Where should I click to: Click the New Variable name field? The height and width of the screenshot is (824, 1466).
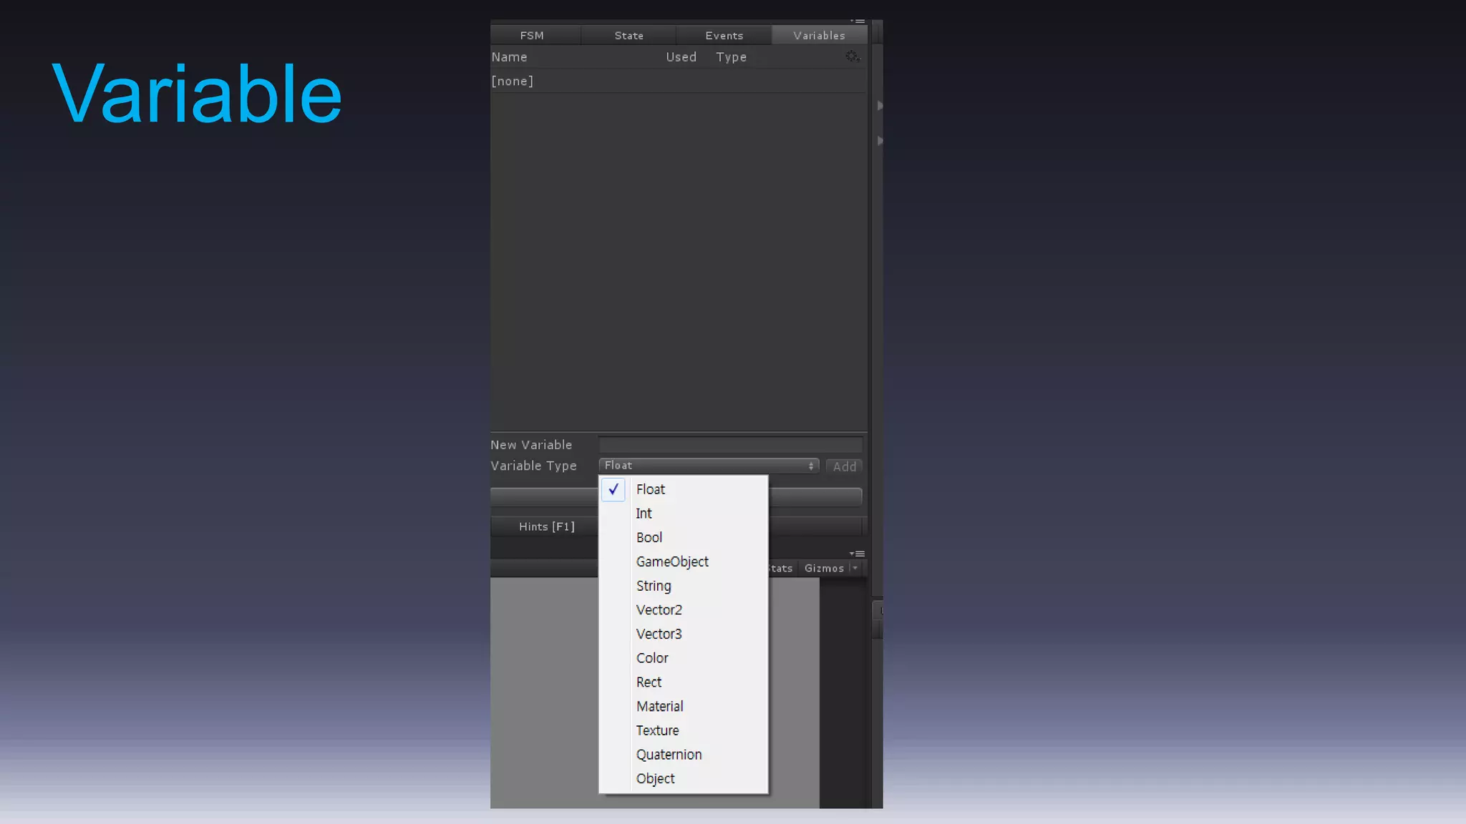pos(730,445)
